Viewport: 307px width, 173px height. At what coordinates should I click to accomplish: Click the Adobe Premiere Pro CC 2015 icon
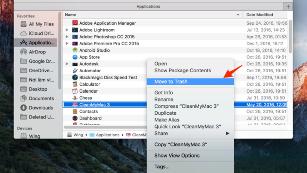pos(75,43)
